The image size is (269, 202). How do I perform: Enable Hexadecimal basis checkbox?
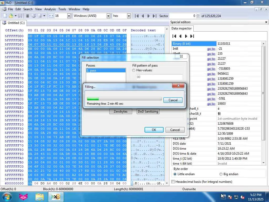173,182
